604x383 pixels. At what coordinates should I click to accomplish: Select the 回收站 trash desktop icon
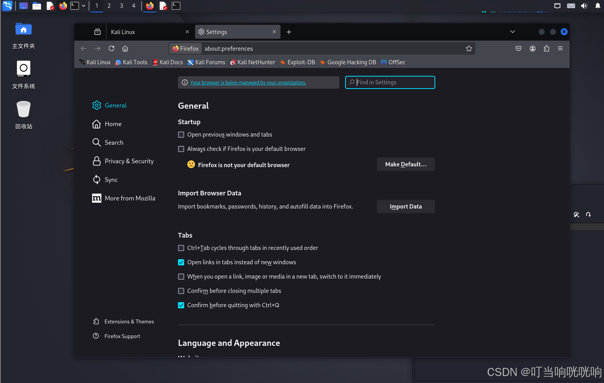pyautogui.click(x=24, y=115)
